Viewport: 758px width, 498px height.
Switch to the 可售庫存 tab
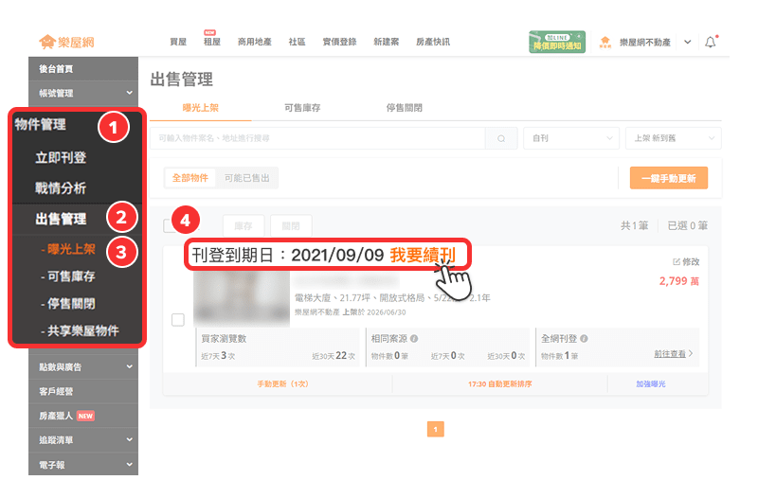(302, 108)
